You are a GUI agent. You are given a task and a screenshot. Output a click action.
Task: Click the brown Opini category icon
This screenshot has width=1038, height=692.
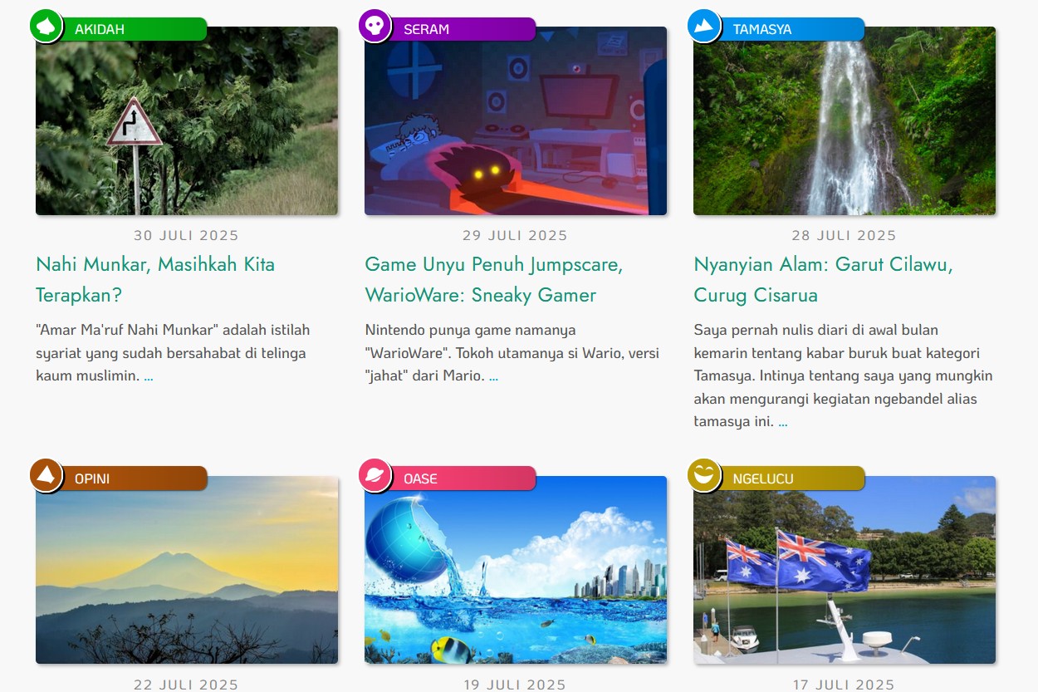47,475
